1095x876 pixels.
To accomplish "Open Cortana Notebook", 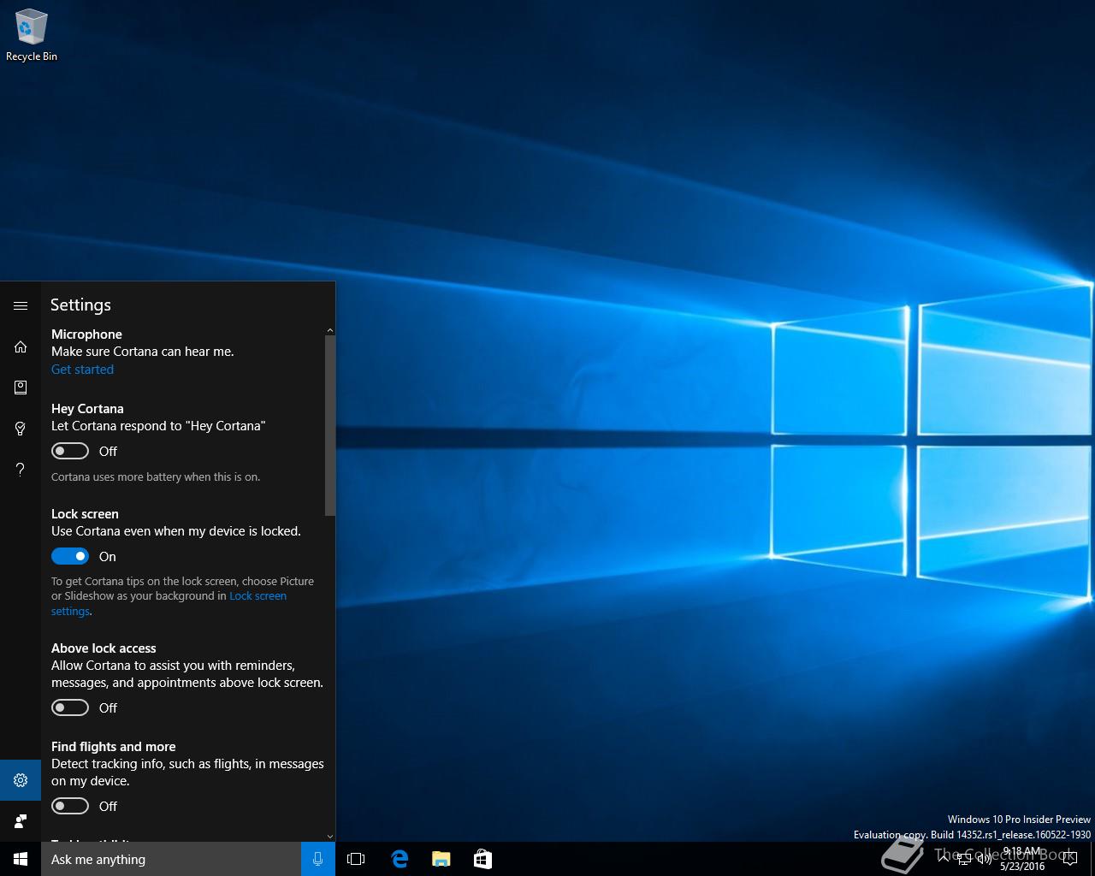I will coord(21,388).
